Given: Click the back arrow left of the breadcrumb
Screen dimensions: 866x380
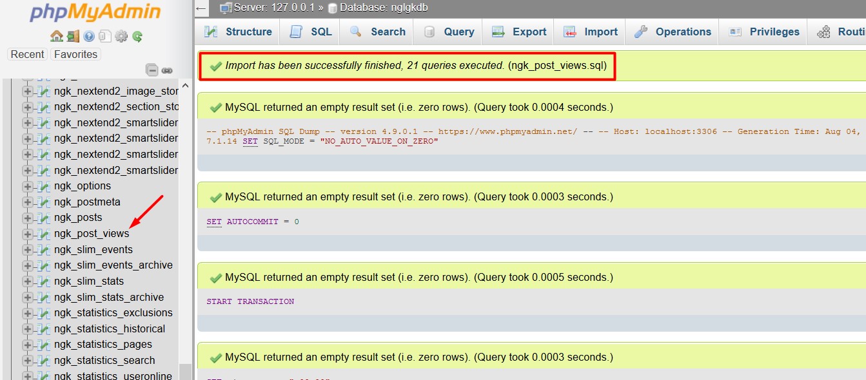Looking at the screenshot, I should point(201,8).
